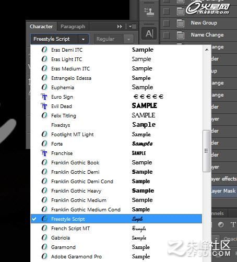Image resolution: width=237 pixels, height=262 pixels.
Task: Click the font list scrollbar thumb
Action: coord(206,151)
